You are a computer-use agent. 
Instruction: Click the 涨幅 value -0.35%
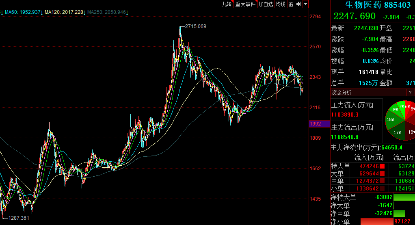[370, 50]
